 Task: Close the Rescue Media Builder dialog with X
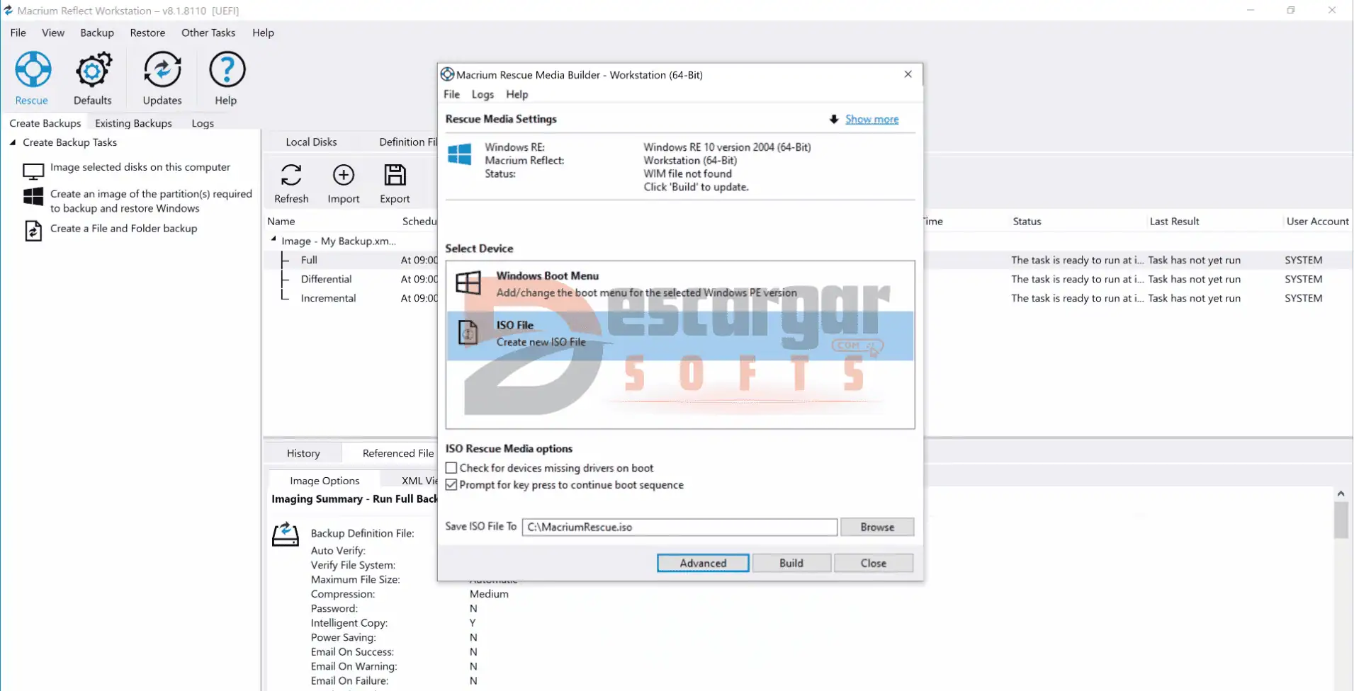point(908,74)
